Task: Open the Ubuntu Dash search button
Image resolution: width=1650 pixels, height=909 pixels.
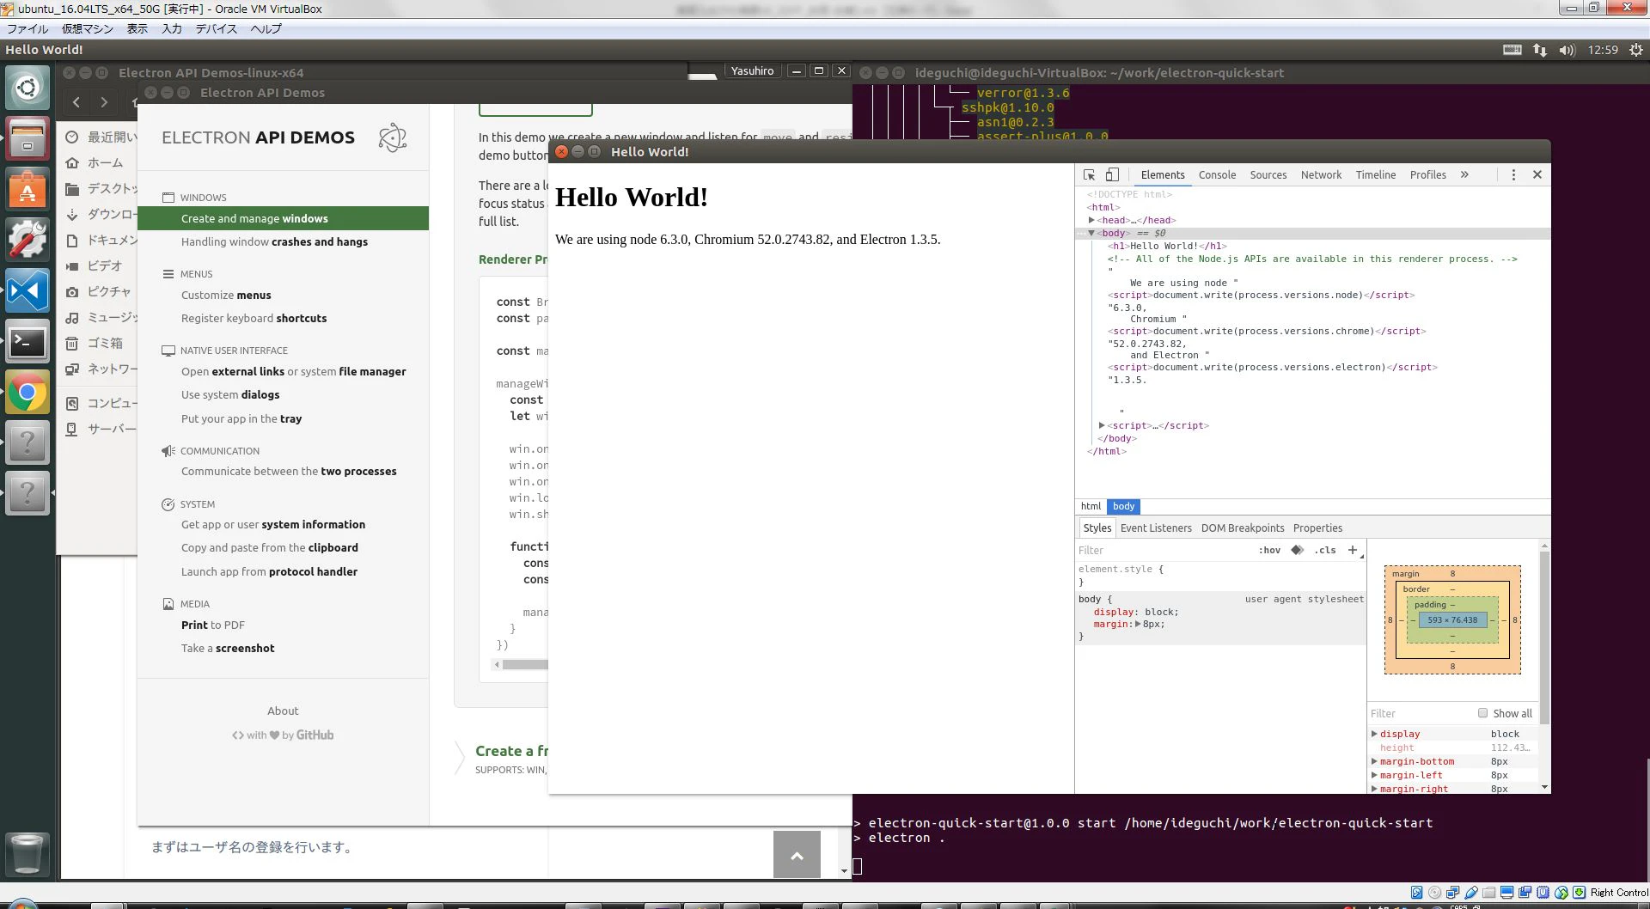Action: [x=27, y=87]
